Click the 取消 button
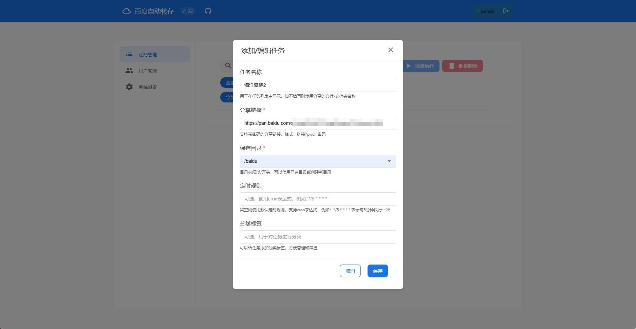The width and height of the screenshot is (636, 329). tap(350, 271)
